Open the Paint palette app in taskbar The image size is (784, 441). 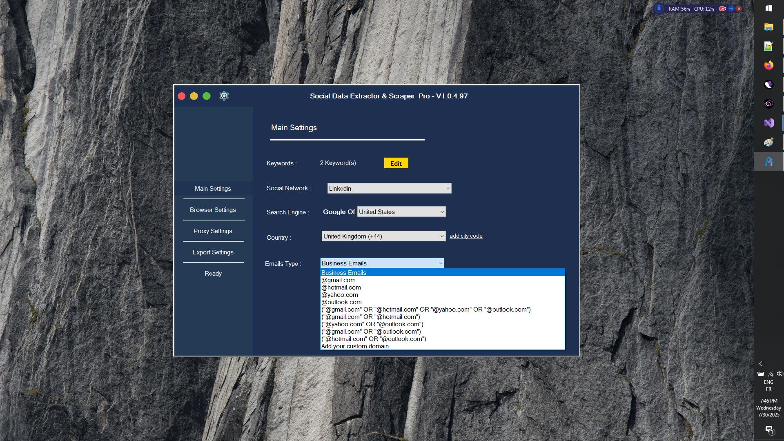point(768,142)
